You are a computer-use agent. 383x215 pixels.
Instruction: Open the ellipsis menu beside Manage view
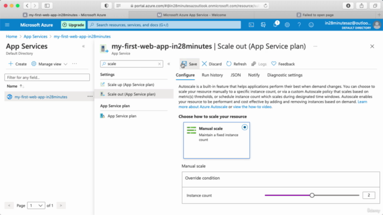(74, 64)
